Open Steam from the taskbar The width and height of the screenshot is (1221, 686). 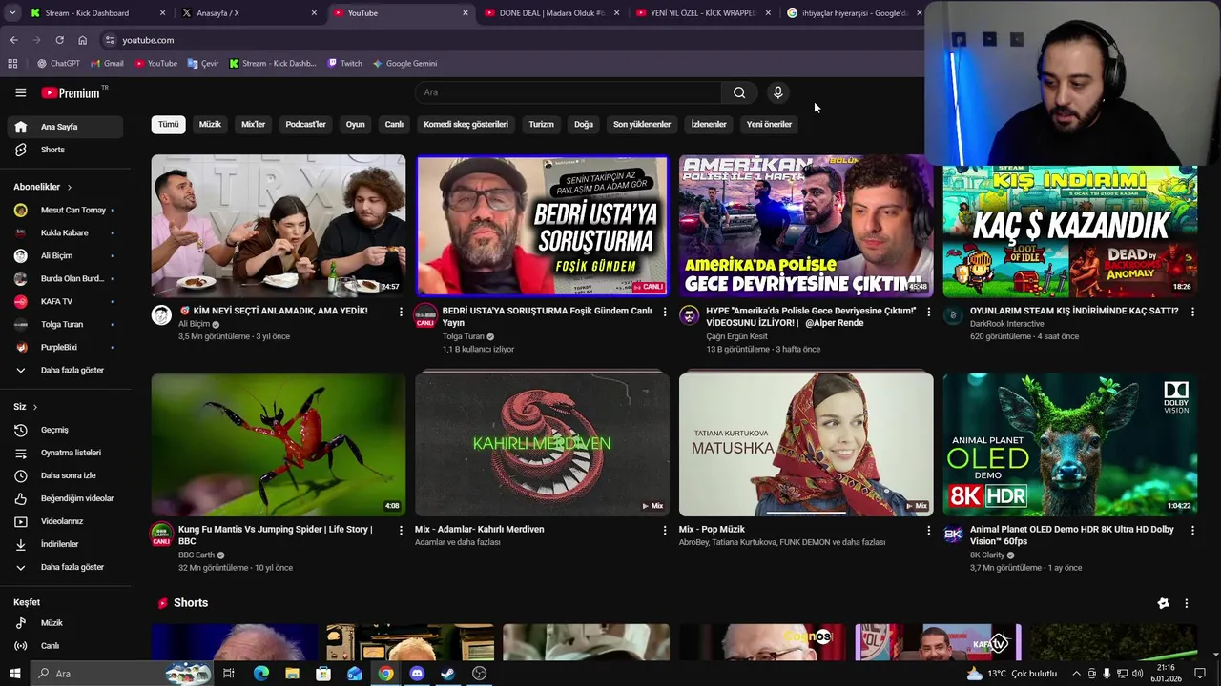tap(447, 674)
